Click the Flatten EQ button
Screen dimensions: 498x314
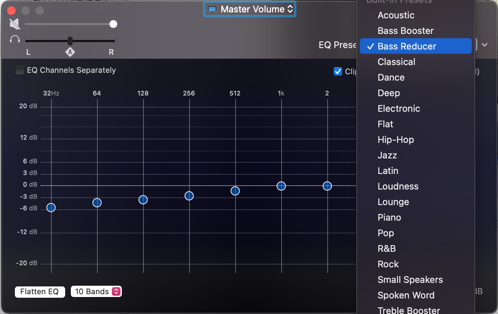[40, 292]
